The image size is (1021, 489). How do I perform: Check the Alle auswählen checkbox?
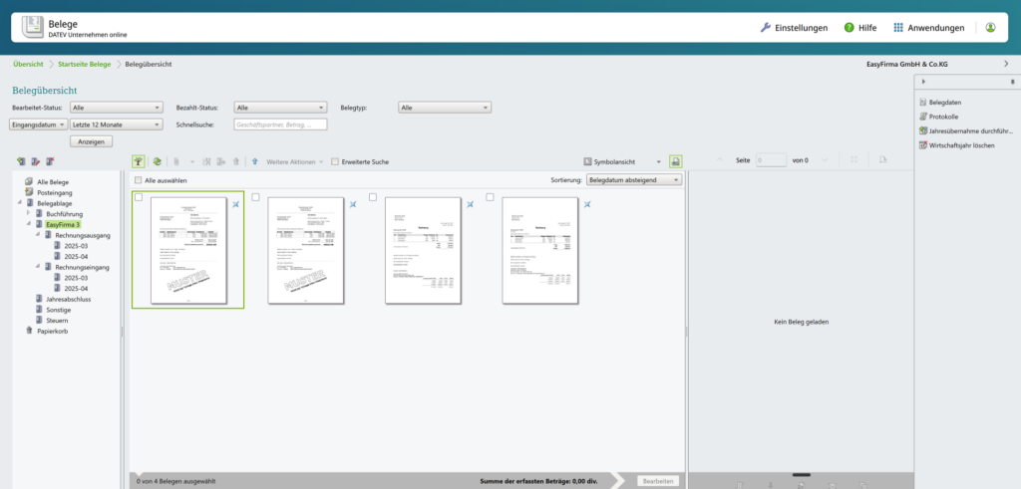pyautogui.click(x=138, y=180)
